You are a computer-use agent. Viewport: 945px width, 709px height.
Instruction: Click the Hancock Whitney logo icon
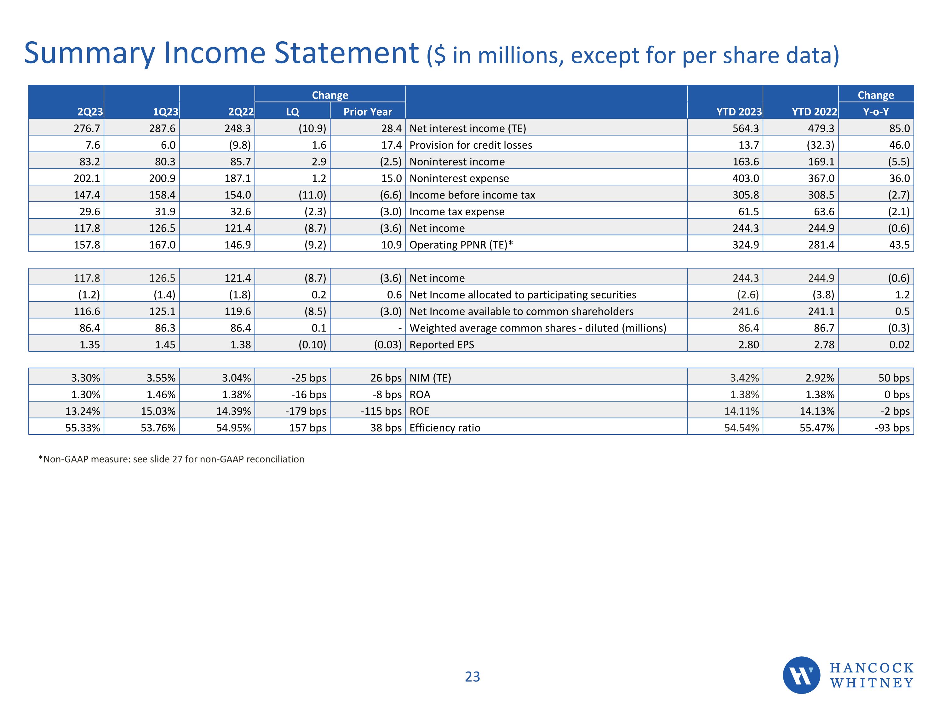[801, 675]
